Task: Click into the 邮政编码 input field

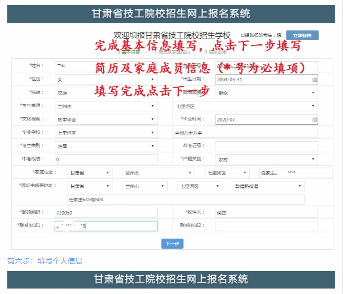Action: pos(106,213)
